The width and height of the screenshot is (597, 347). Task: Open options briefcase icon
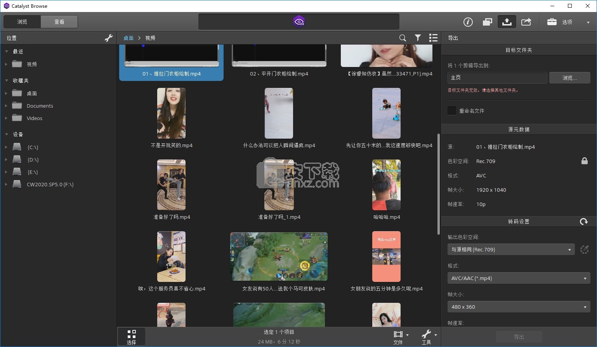tap(552, 22)
